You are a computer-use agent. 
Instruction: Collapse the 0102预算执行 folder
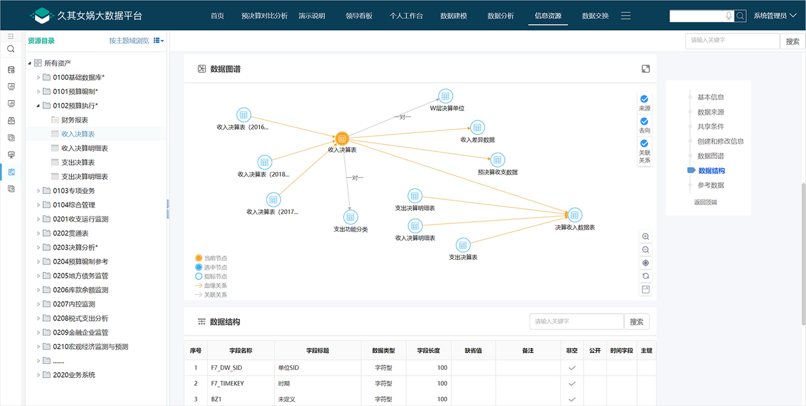pyautogui.click(x=38, y=105)
